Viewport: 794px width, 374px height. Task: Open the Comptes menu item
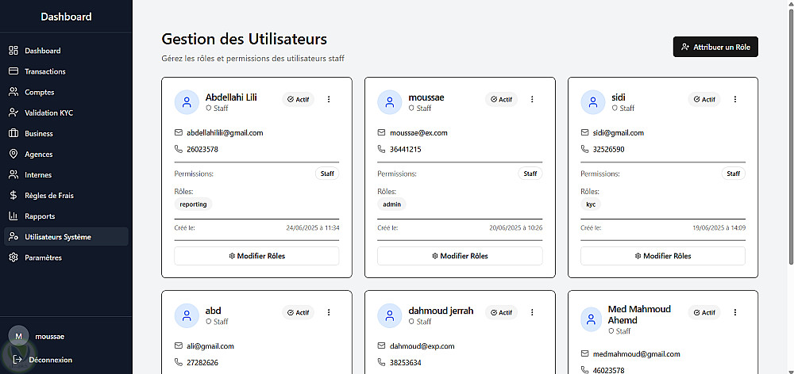click(x=40, y=92)
